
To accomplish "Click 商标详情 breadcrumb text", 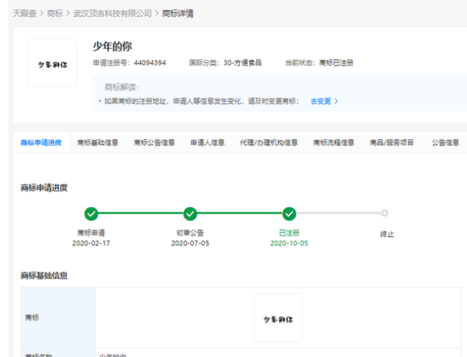I will pos(178,13).
